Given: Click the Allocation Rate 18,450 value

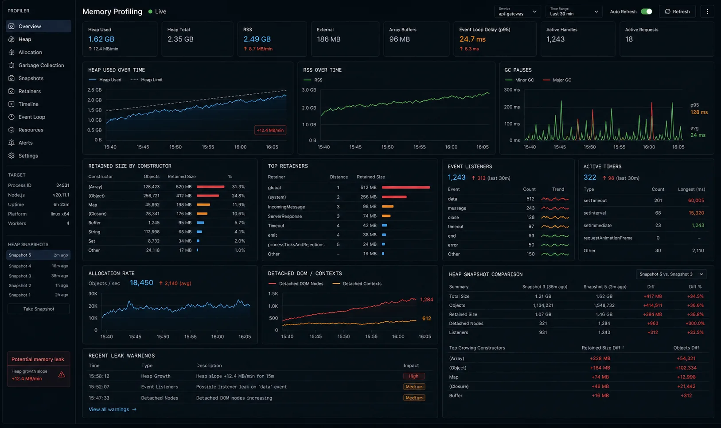Looking at the screenshot, I should pyautogui.click(x=141, y=283).
